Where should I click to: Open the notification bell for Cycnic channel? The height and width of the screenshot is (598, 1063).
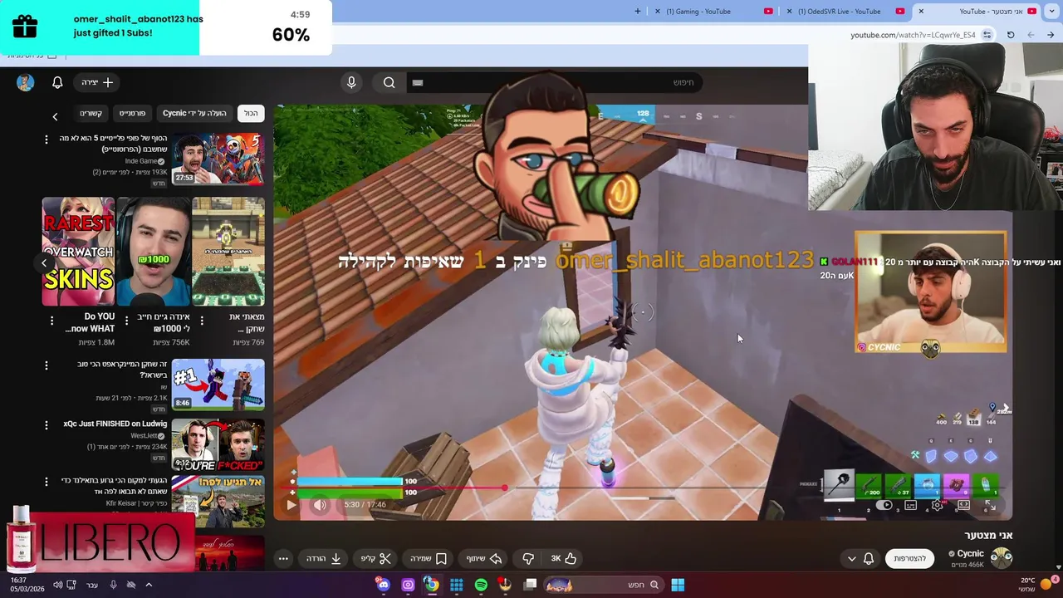pyautogui.click(x=869, y=558)
